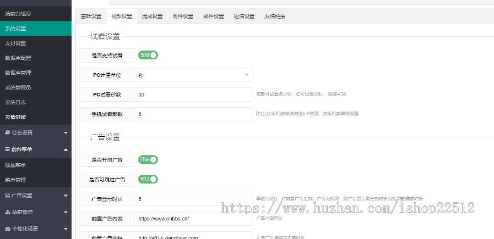494x239 pixels.
Task: Click the hint about 防止UC手机端
Action: (307, 114)
